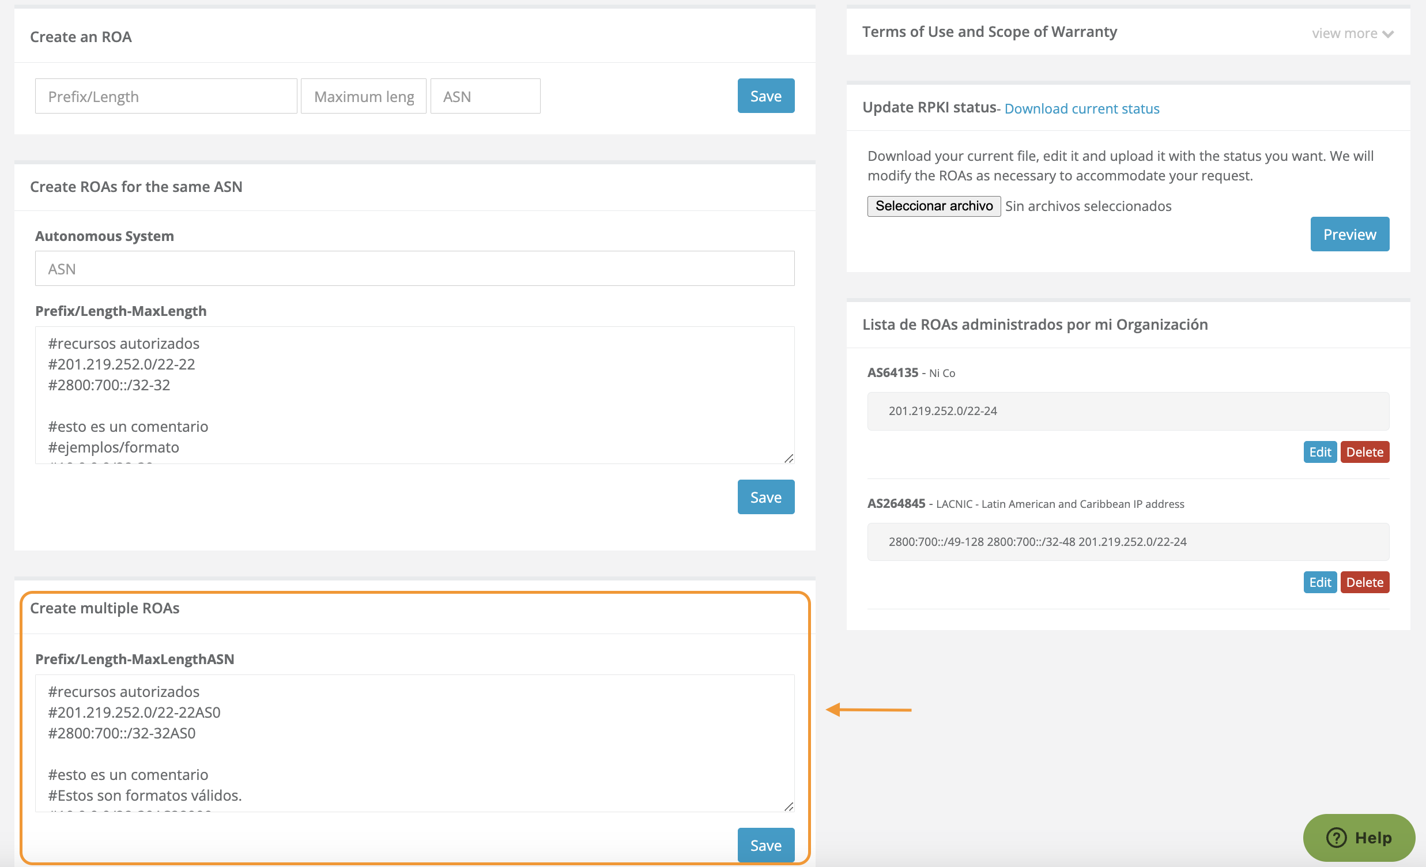Edit the AS64135 ROA entry
This screenshot has width=1426, height=867.
coord(1319,452)
